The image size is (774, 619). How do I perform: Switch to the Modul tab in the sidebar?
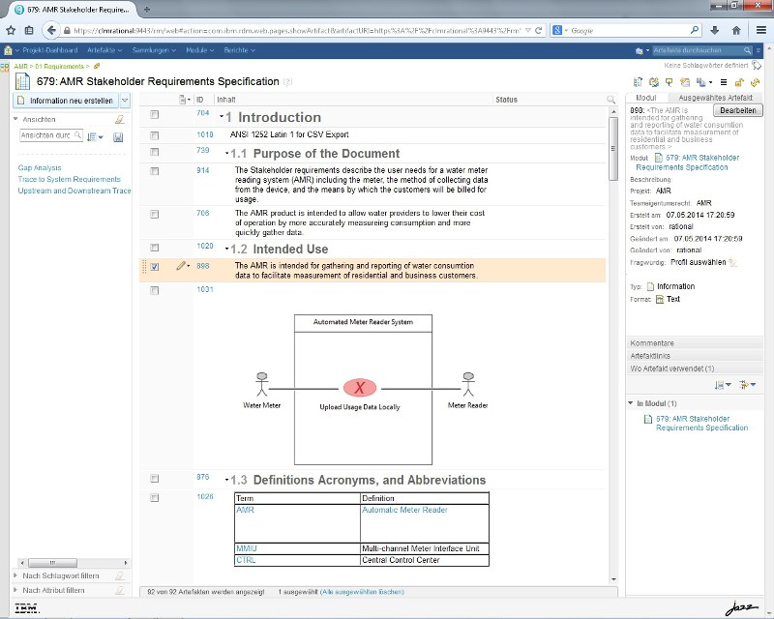click(645, 98)
